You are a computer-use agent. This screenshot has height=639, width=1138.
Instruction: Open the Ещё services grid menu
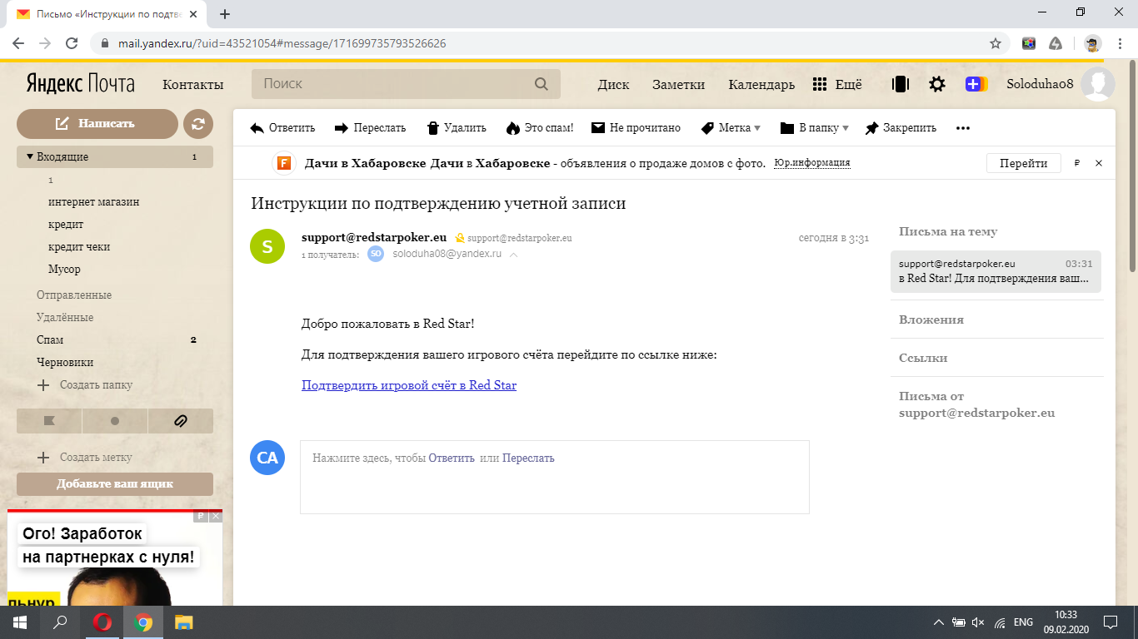837,84
